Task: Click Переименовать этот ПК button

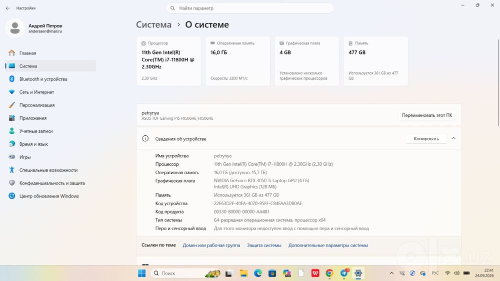Action: click(427, 115)
